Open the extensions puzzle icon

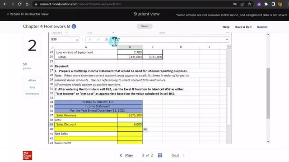(x=266, y=4)
